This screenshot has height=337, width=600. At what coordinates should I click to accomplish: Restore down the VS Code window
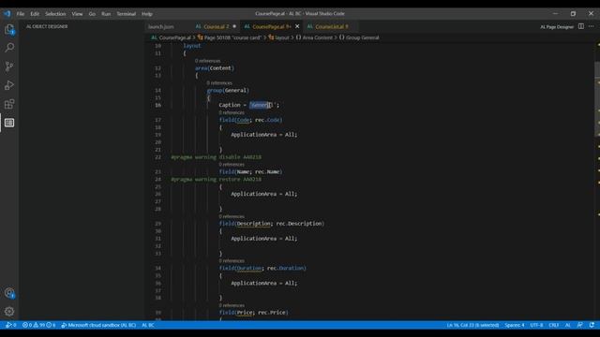[573, 13]
